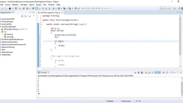Viewport: 183px width, 103px height.
Task: Click the New Java Package icon
Action: click(x=24, y=8)
